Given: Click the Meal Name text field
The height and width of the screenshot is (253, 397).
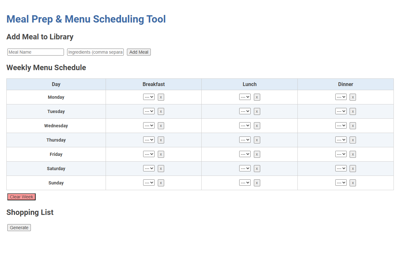Looking at the screenshot, I should 35,52.
